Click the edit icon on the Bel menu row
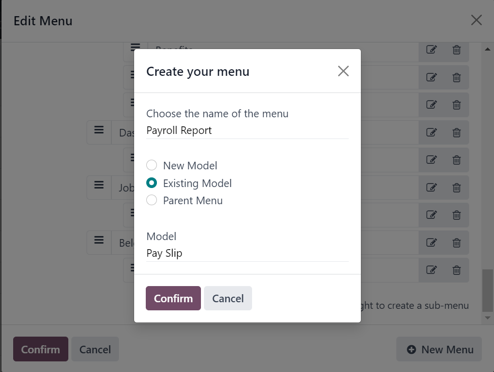494x372 pixels. tap(431, 243)
